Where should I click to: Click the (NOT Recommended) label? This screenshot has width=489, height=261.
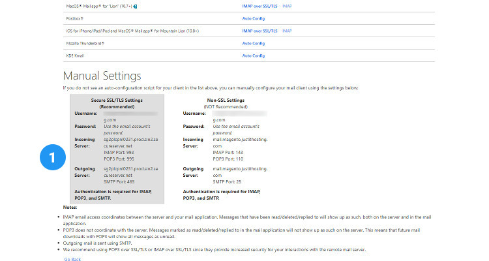click(x=226, y=107)
